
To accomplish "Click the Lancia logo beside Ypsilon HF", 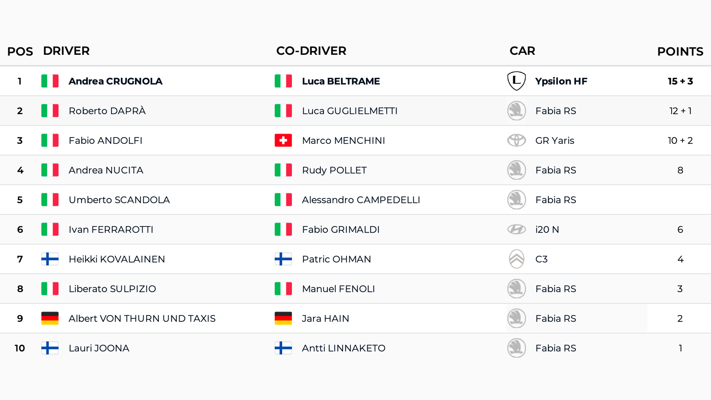I will pos(516,81).
